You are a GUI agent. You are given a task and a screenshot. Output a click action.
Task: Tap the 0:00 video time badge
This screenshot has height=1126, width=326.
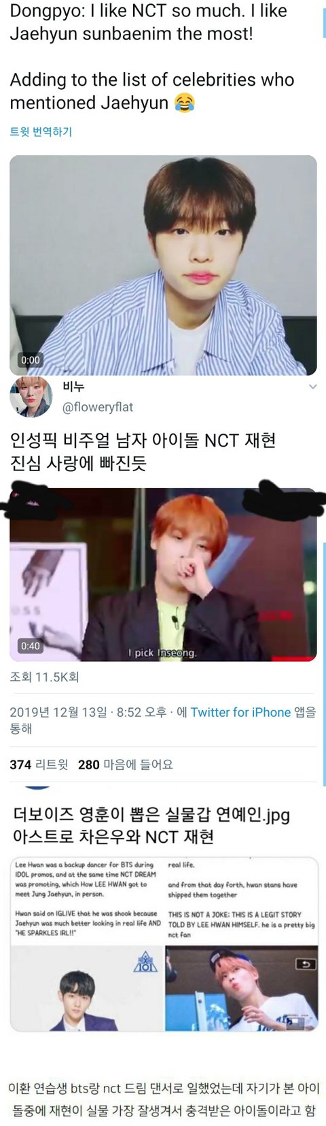tap(31, 360)
